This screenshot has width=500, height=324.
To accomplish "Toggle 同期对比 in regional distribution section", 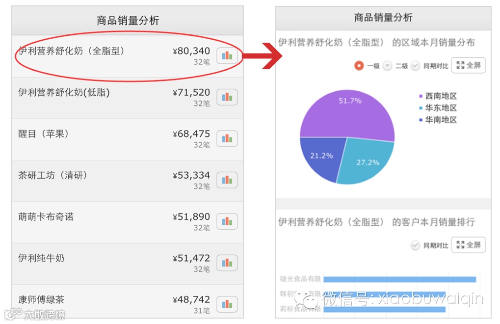I will pyautogui.click(x=415, y=66).
